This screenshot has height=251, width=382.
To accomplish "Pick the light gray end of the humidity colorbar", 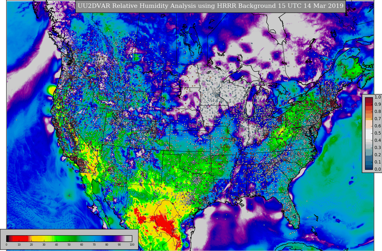I will 128,238.
